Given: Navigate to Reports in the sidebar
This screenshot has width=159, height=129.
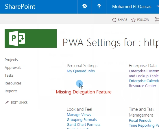Looking at the screenshot, I should pyautogui.click(x=11, y=91).
